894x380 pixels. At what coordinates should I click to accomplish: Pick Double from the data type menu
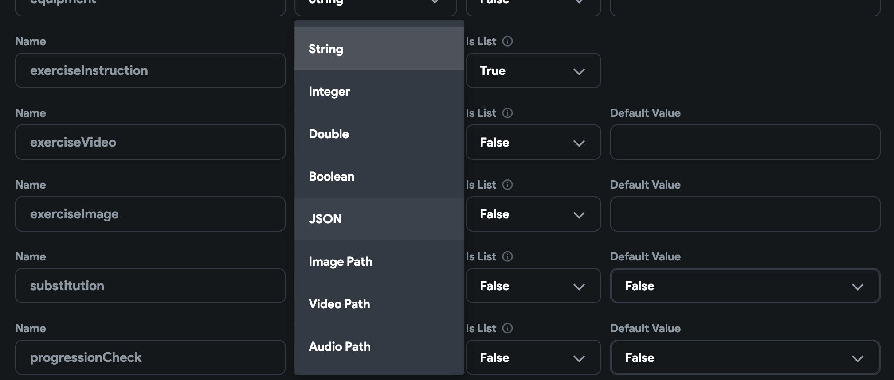pos(379,134)
